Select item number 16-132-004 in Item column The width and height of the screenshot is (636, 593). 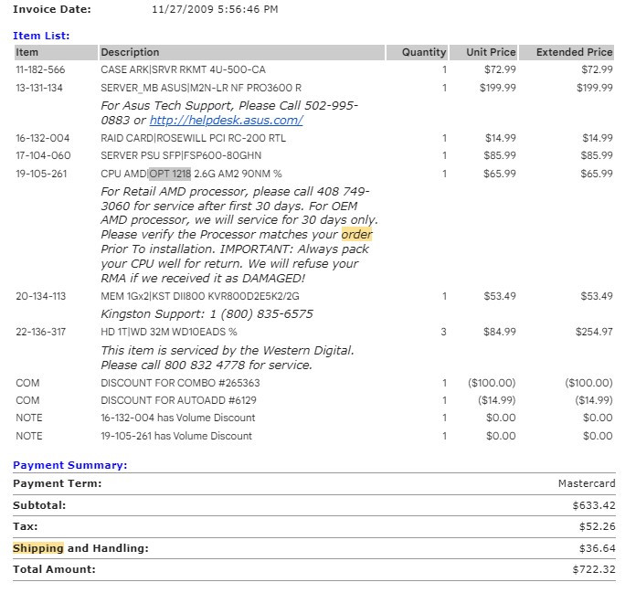click(x=43, y=138)
